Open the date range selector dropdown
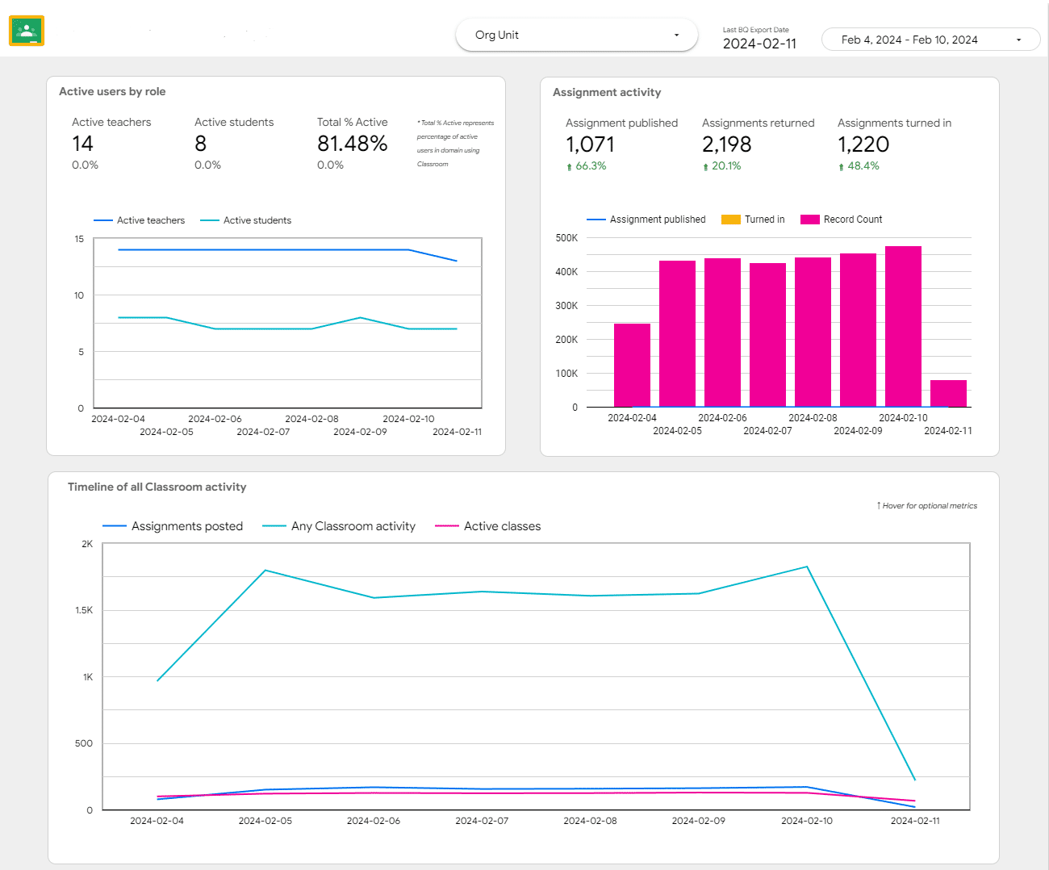 pos(930,39)
